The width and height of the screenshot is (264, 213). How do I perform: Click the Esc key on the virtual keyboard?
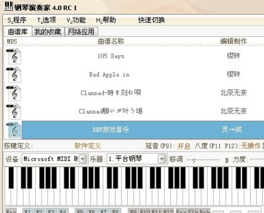tap(11, 210)
